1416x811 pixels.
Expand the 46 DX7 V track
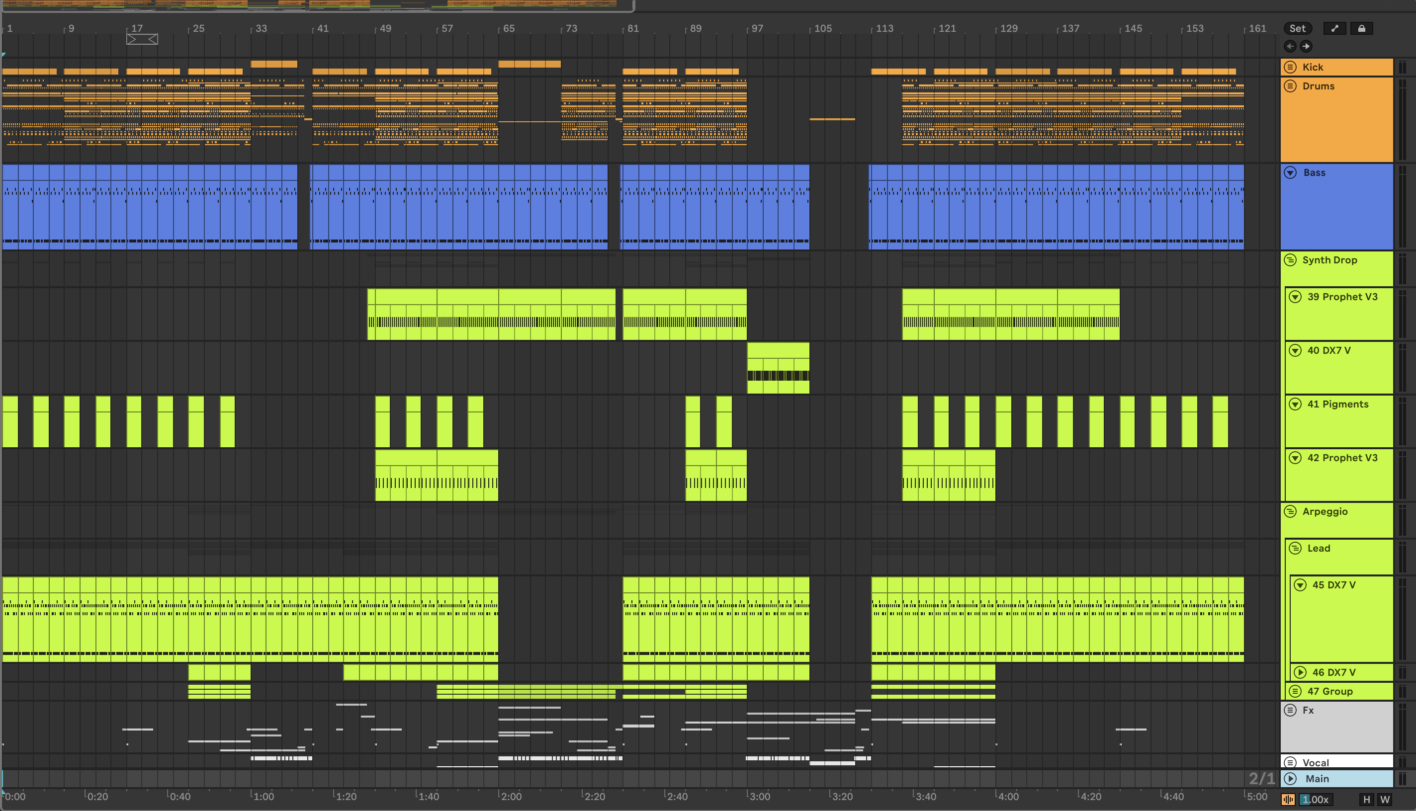(x=1300, y=672)
